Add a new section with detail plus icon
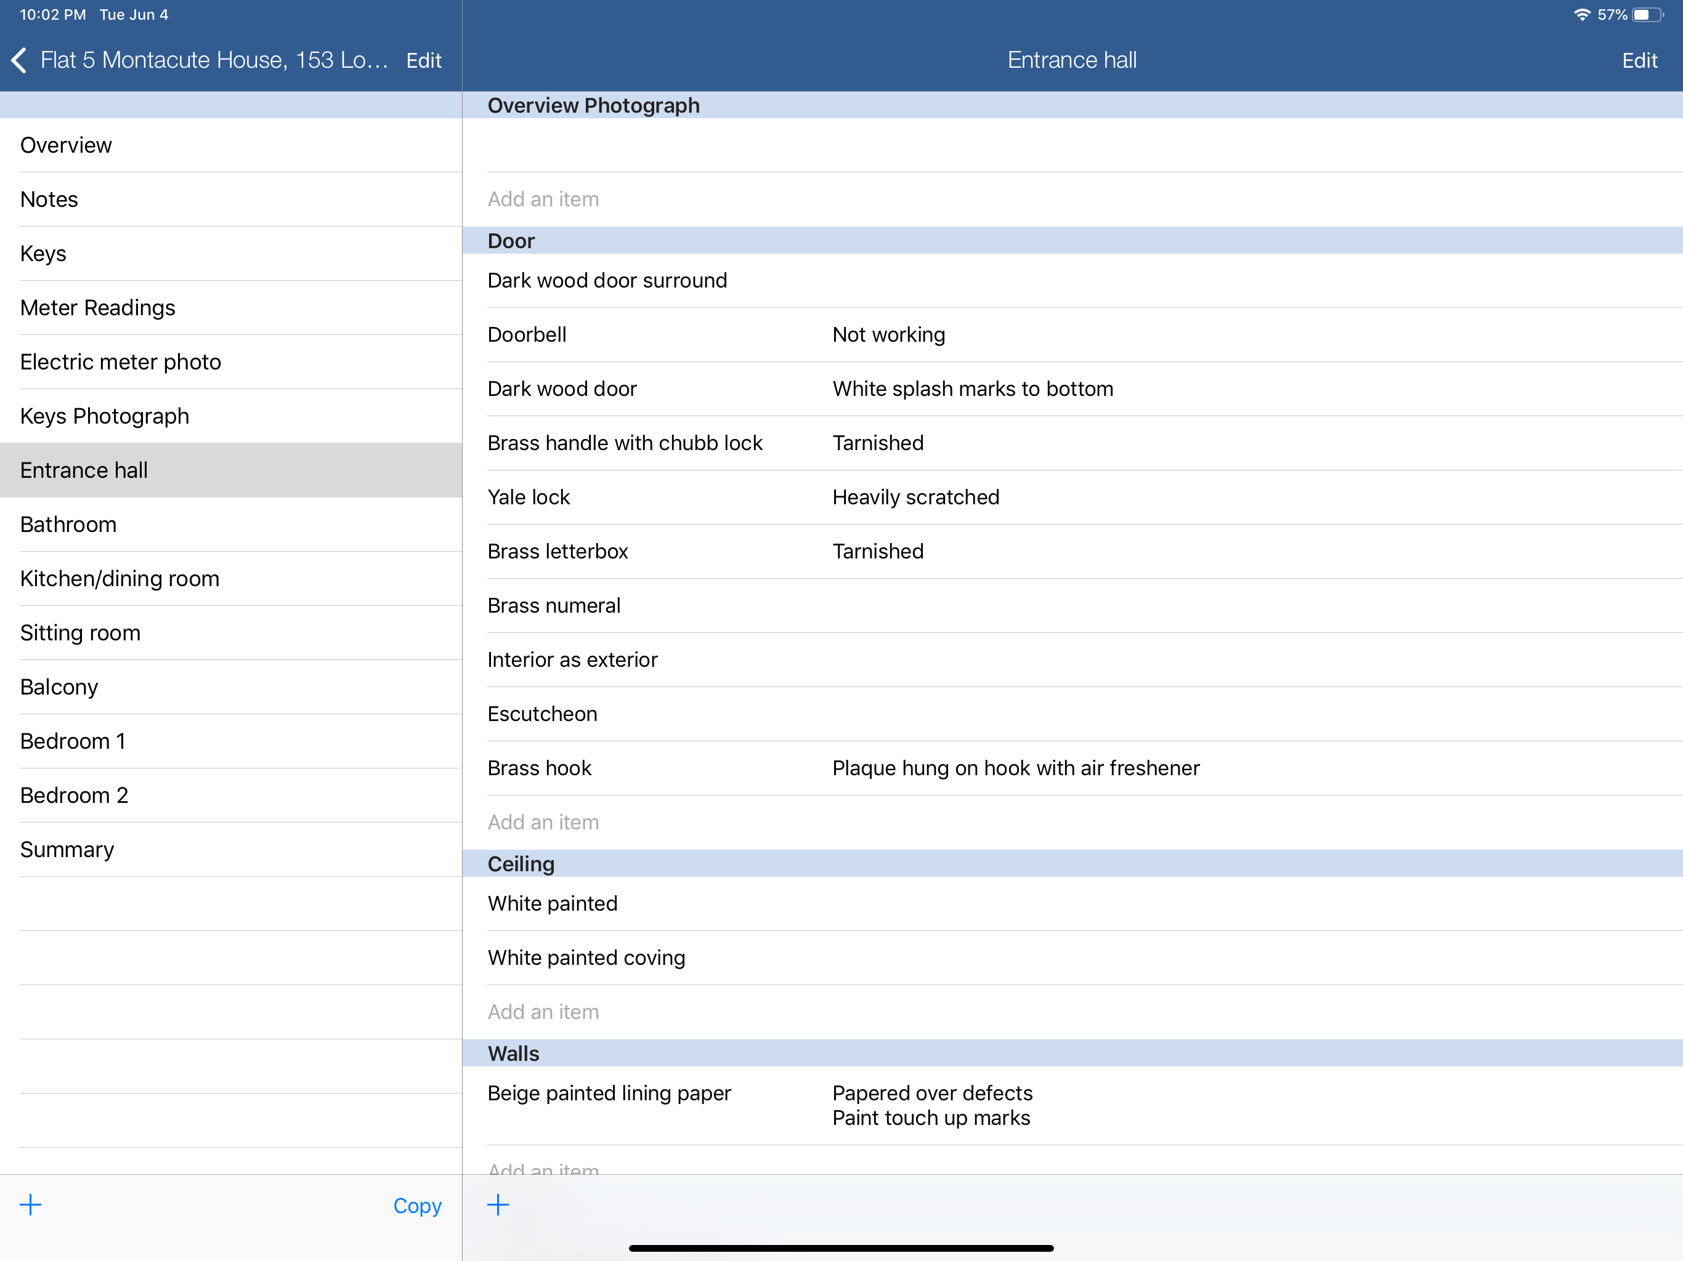Image resolution: width=1683 pixels, height=1261 pixels. tap(498, 1204)
